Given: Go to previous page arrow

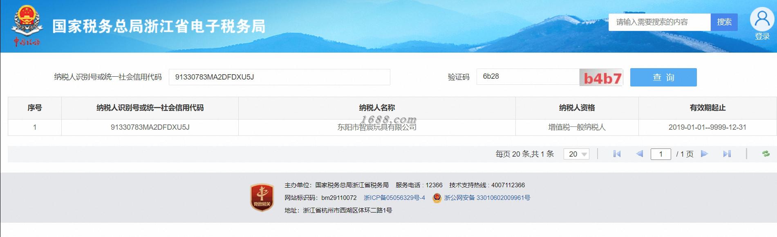Looking at the screenshot, I should click(640, 154).
